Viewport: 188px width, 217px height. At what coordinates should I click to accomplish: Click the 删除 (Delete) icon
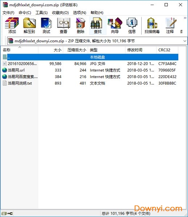pos(80,25)
